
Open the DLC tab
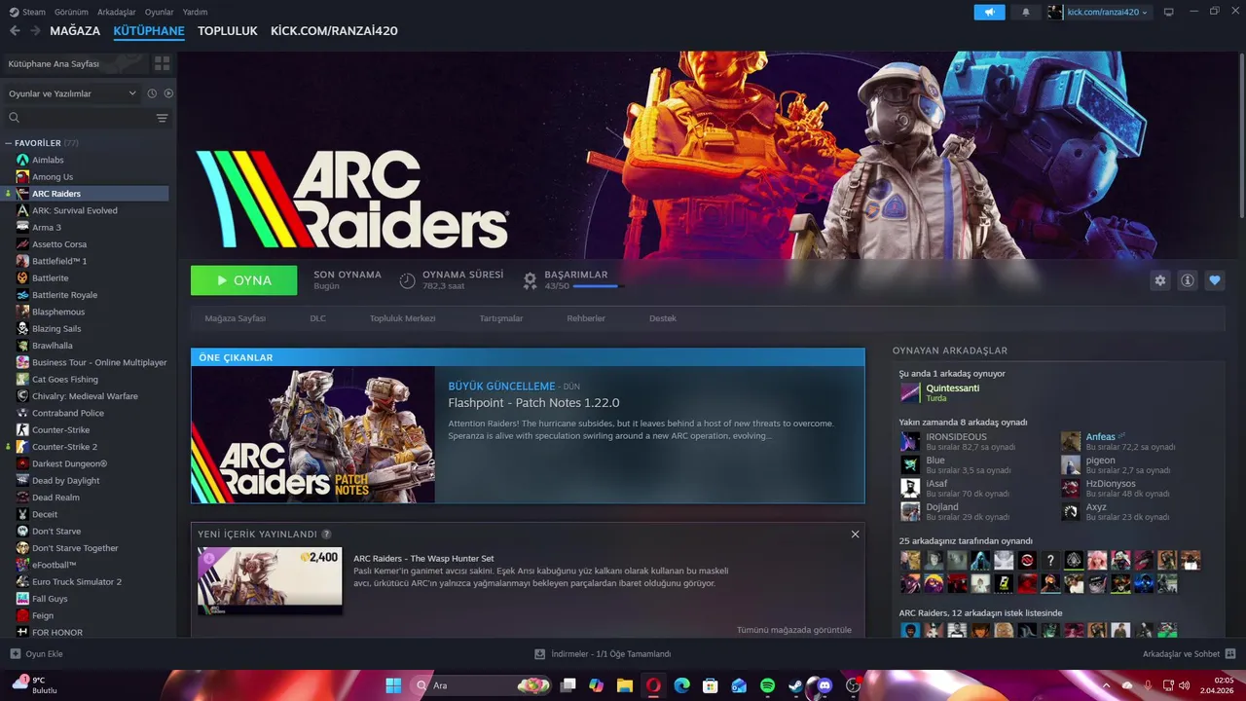pos(317,318)
